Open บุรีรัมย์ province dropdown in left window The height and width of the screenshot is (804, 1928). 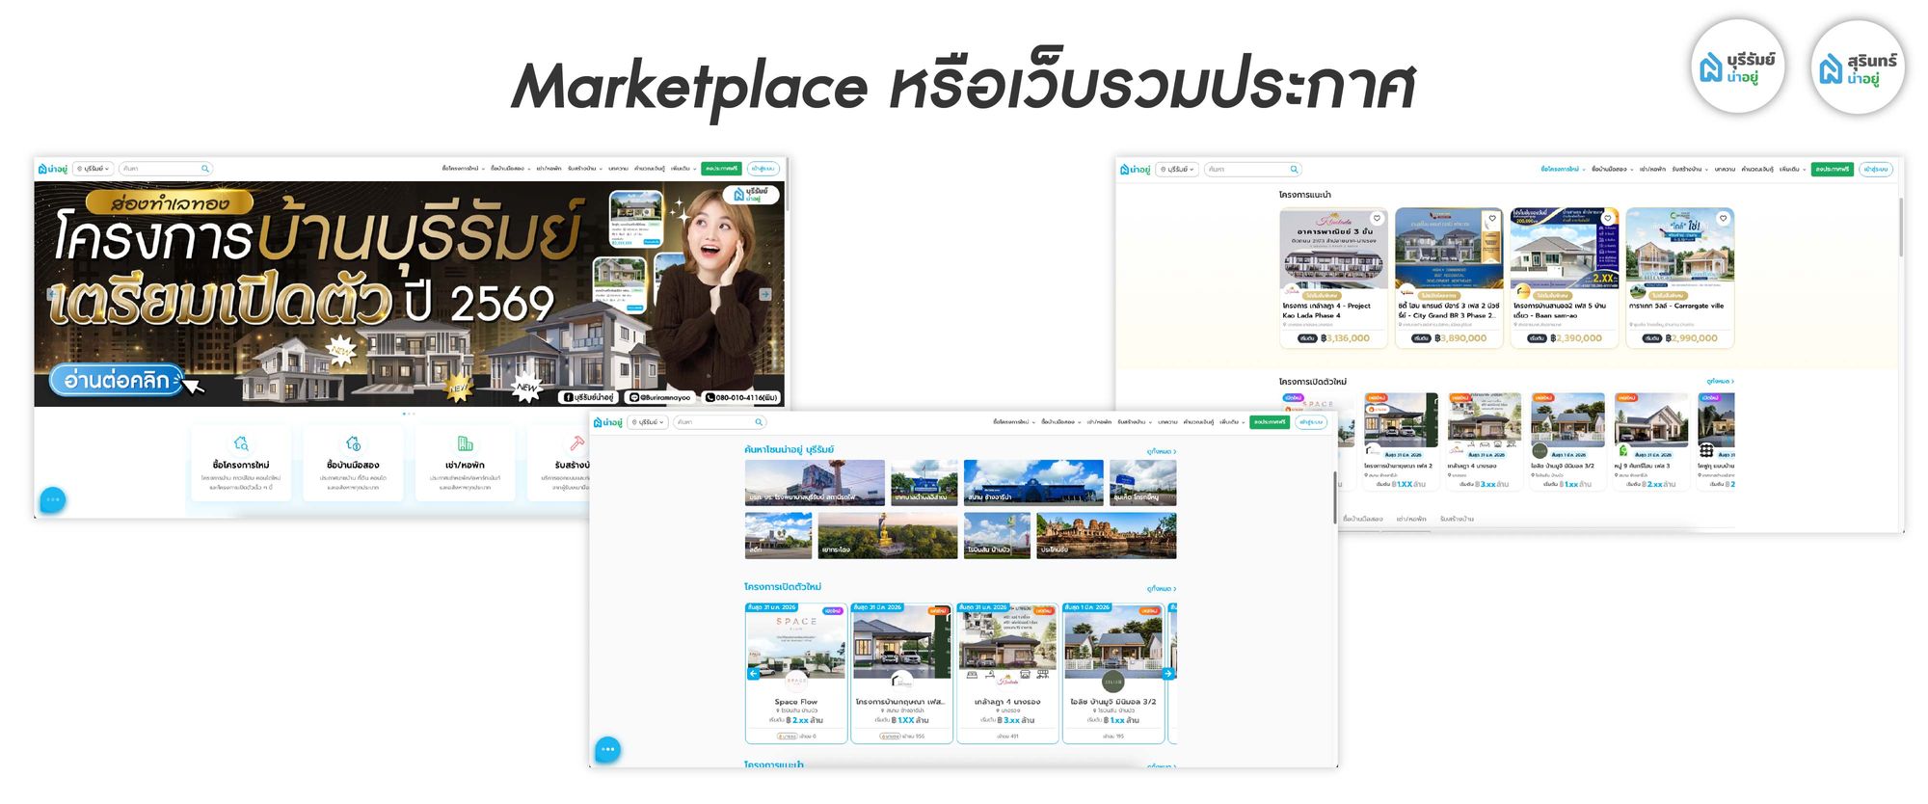click(94, 169)
